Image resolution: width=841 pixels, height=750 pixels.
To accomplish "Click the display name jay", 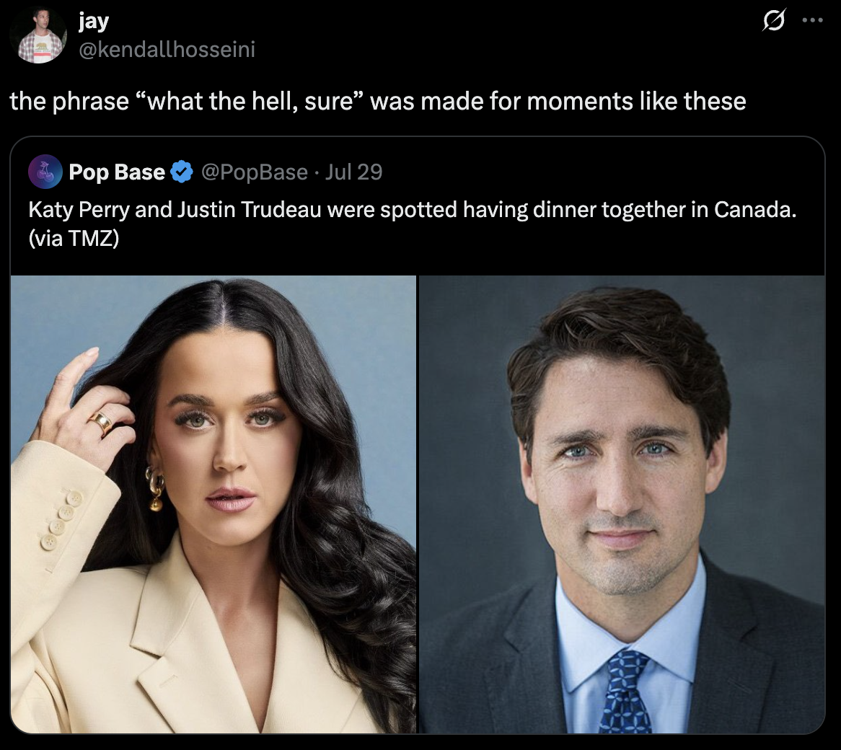I will (93, 21).
